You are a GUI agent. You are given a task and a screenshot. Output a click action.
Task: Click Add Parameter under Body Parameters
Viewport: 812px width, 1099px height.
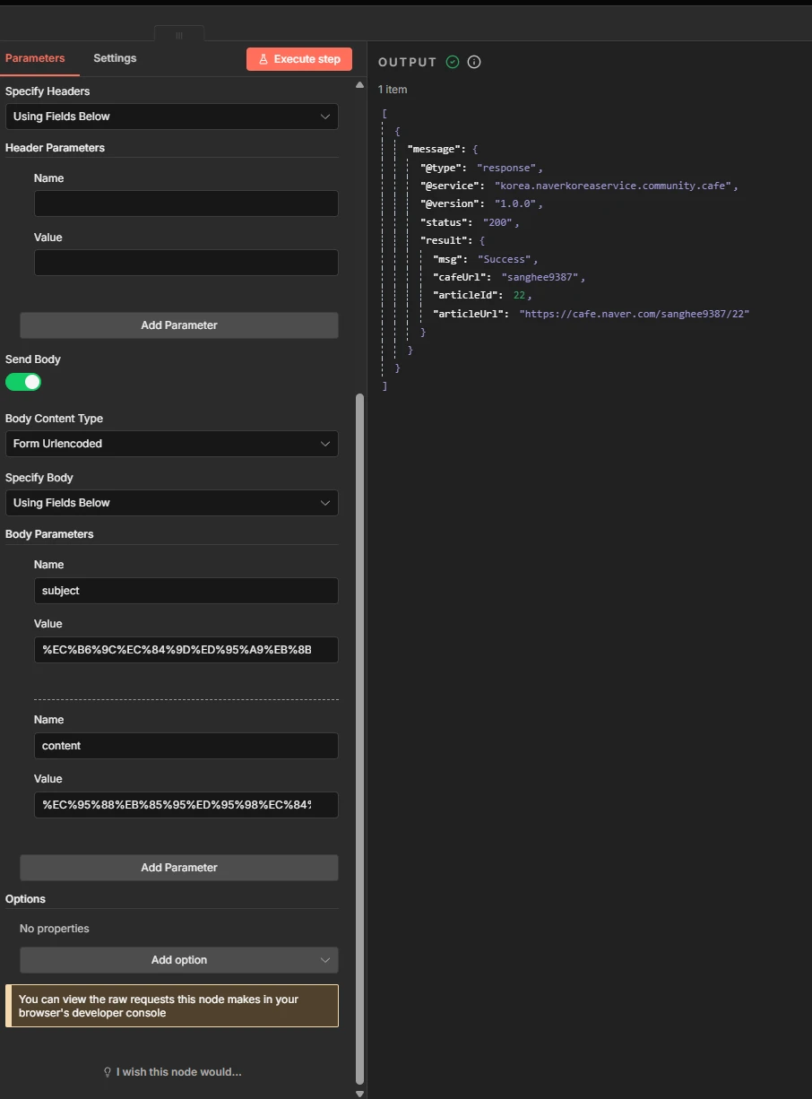[179, 868]
